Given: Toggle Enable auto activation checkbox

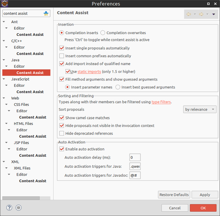Looking at the screenshot, I should [x=62, y=149].
